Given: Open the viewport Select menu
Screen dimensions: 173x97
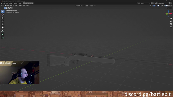Looking at the screenshot, I should tap(20, 6).
